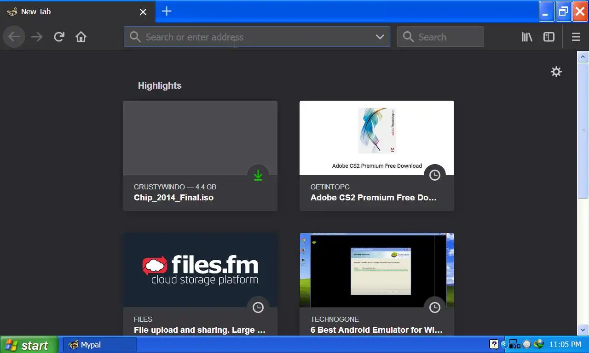
Task: Click the magnifier in the Search box
Action: [x=408, y=37]
